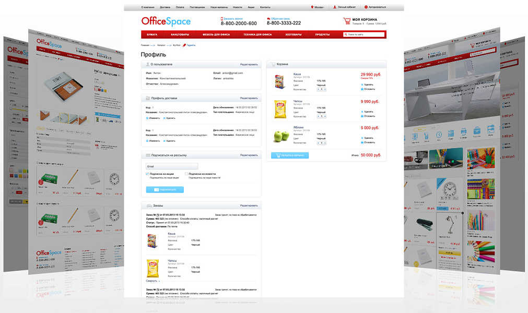The image size is (528, 313).
Task: Check the Подписка на новости checkbox
Action: (186, 174)
